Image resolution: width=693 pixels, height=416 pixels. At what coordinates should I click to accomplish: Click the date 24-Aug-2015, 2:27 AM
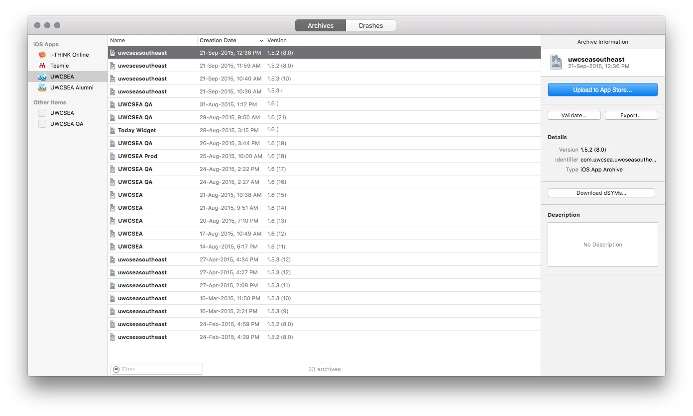pyautogui.click(x=230, y=182)
